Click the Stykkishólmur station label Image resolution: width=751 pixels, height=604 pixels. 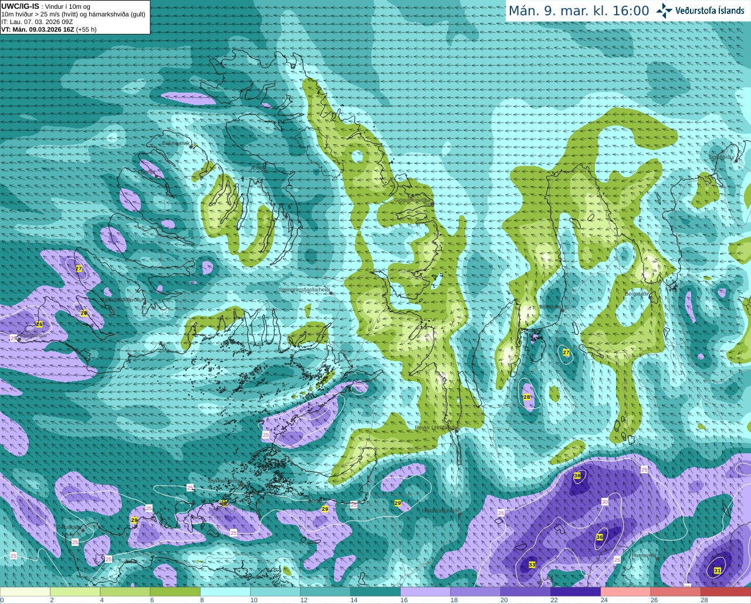(x=224, y=480)
